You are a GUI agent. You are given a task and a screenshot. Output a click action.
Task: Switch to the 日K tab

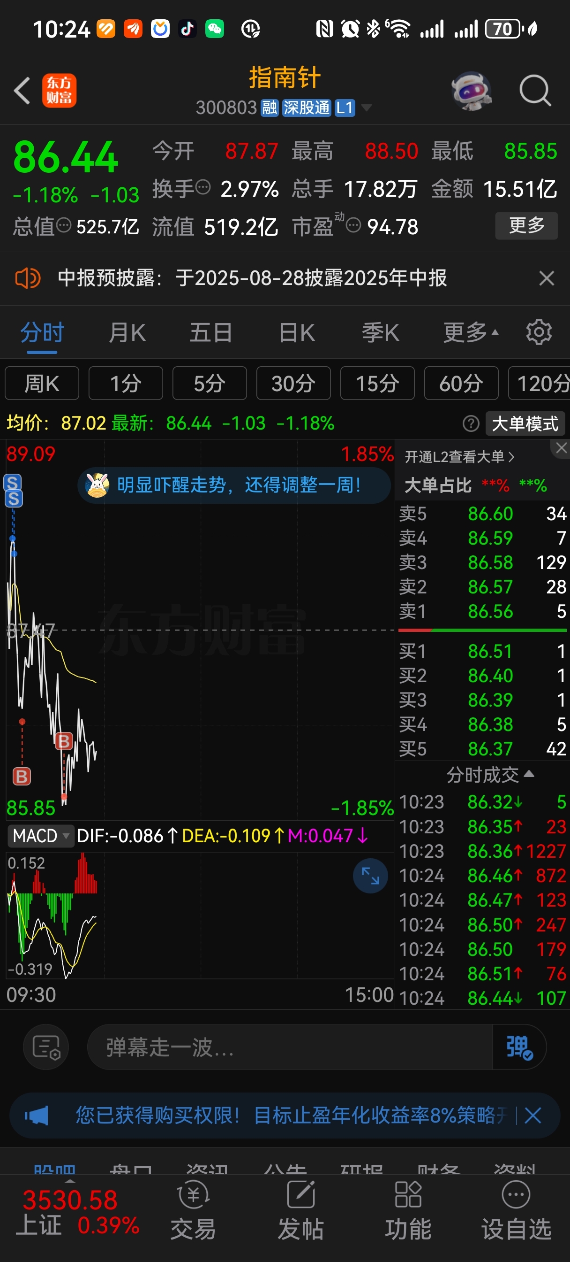pyautogui.click(x=297, y=332)
